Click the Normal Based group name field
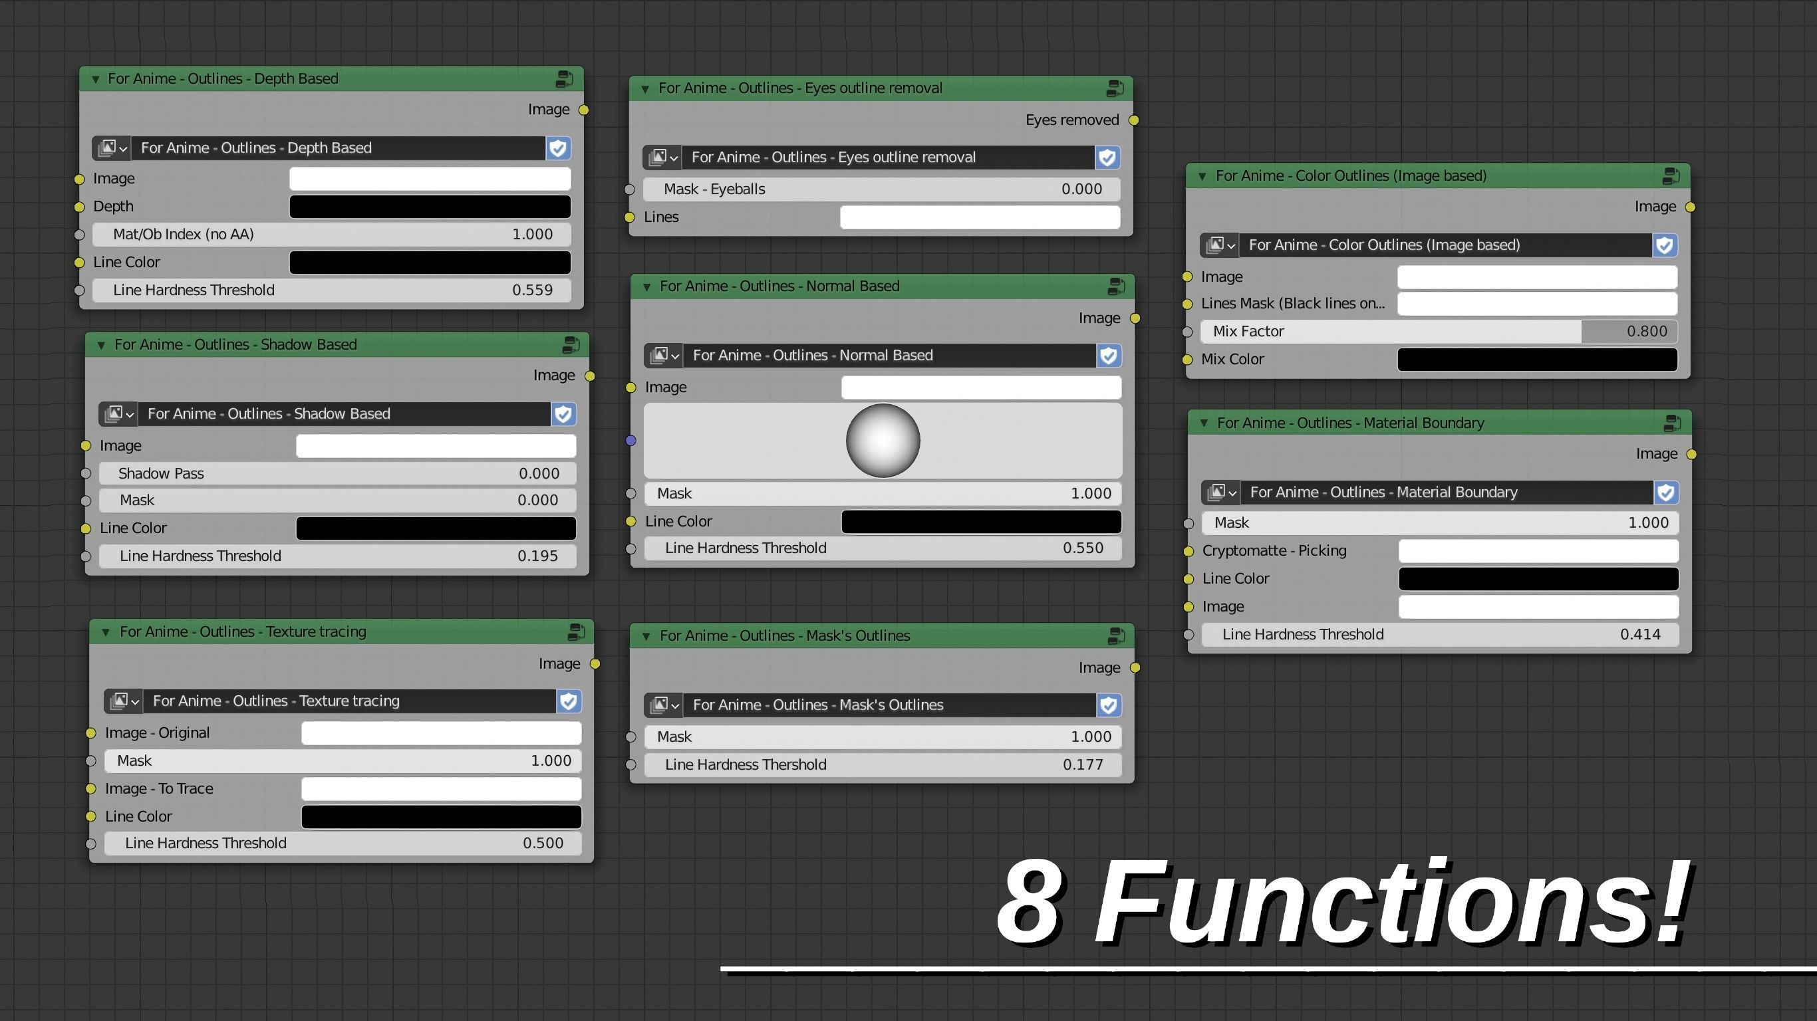 (x=889, y=356)
